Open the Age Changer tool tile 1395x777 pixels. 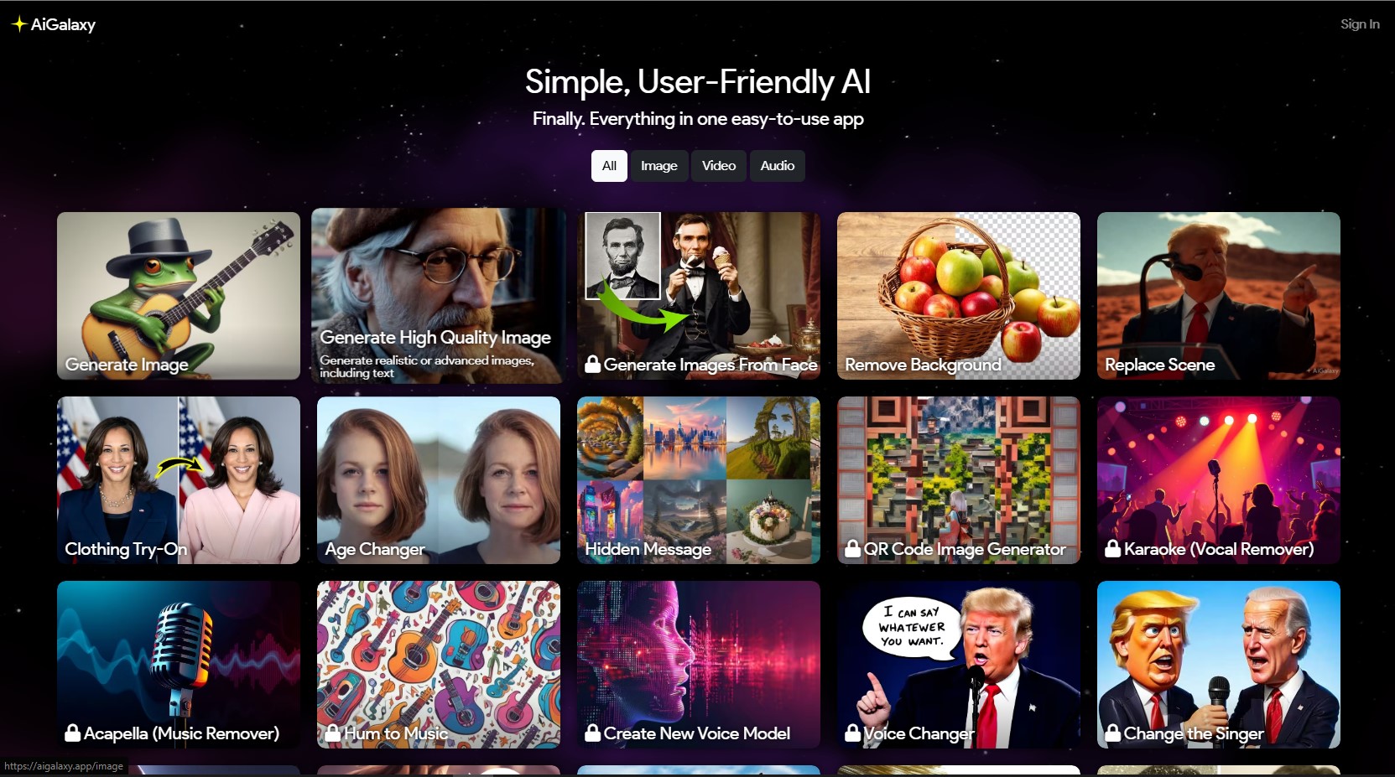tap(439, 480)
